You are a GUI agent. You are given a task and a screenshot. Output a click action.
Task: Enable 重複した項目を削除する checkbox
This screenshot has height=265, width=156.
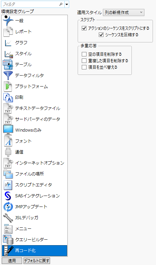pyautogui.click(x=84, y=61)
